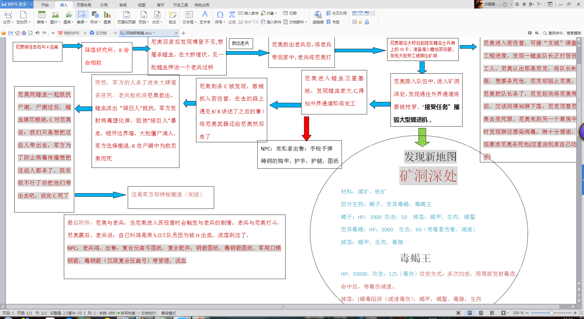584x319 pixels.
Task: Open the 特色应用 ribbon tab
Action: coord(202,5)
